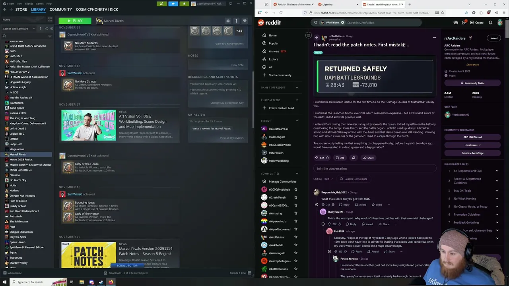509x286 pixels.
Task: Expand Livestreams bookmark dropdown
Action: (x=472, y=145)
